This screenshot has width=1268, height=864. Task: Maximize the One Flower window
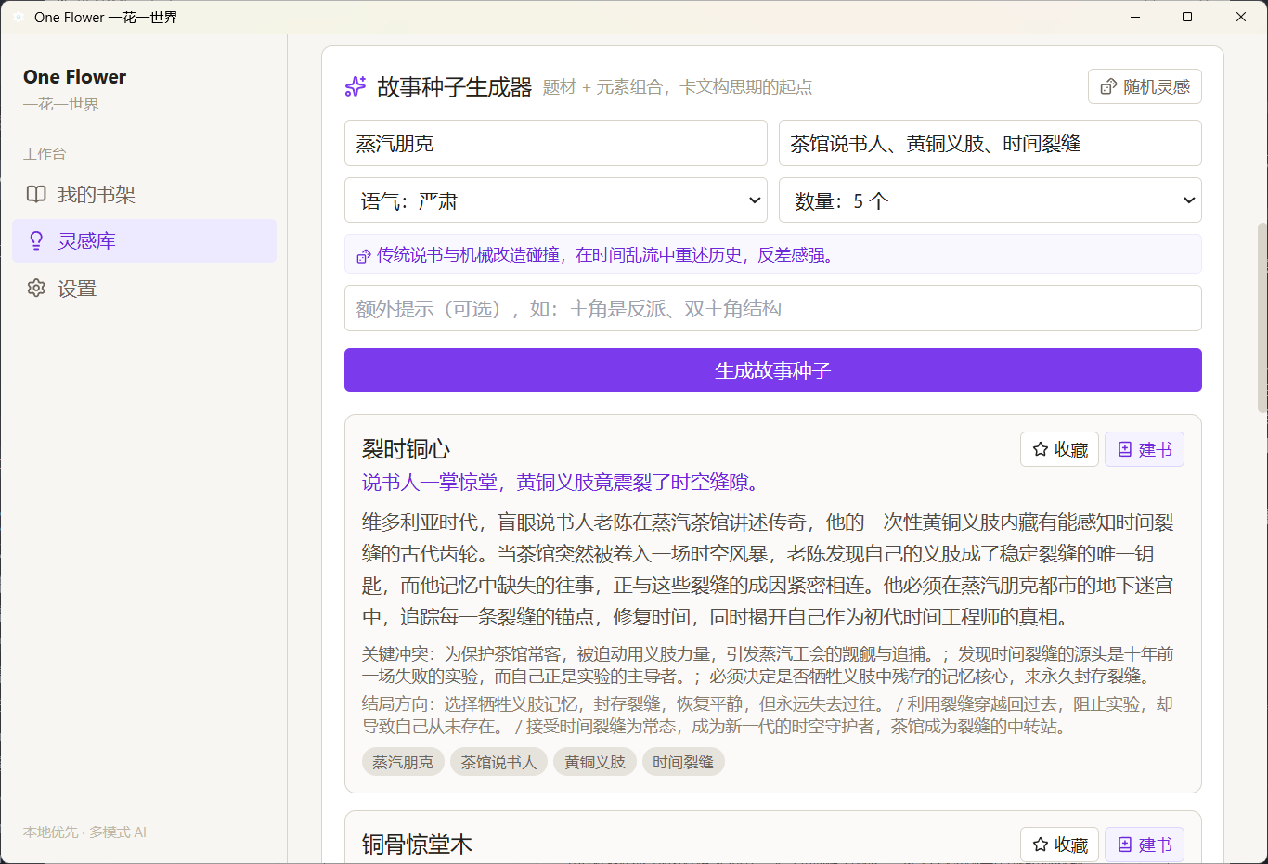(1186, 17)
